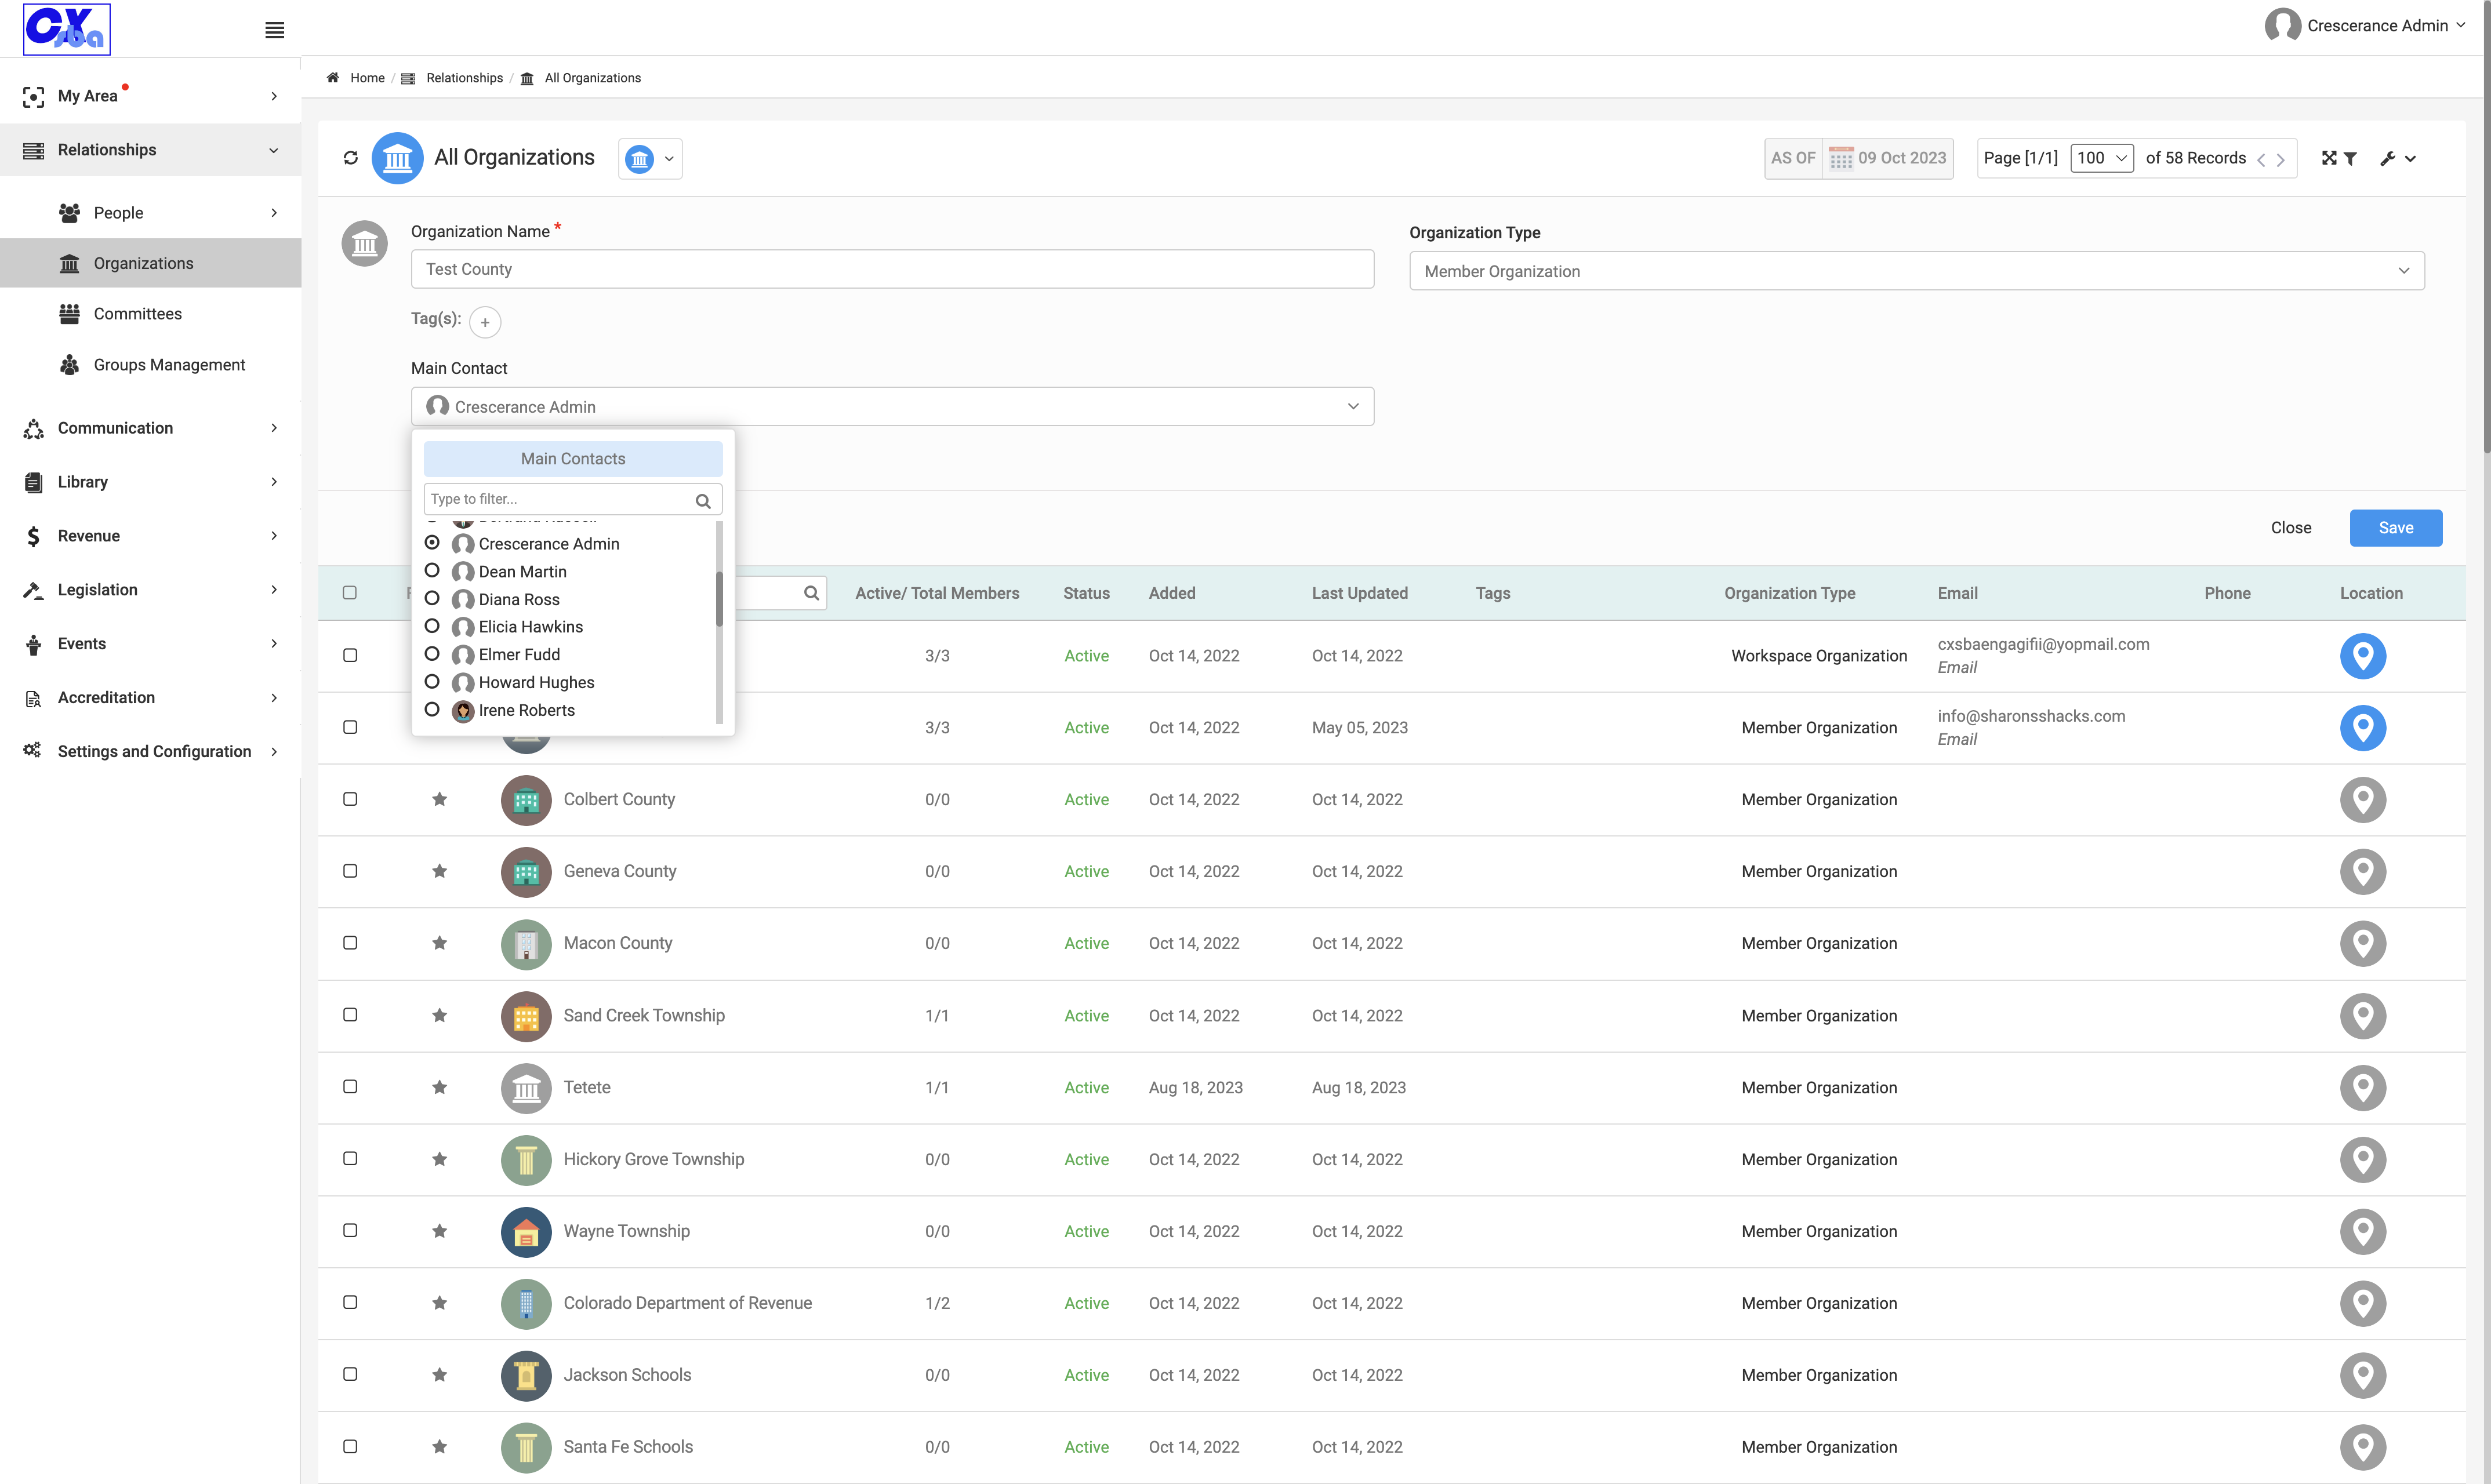Open the Organization Type dropdown
The width and height of the screenshot is (2491, 1484).
tap(1916, 271)
